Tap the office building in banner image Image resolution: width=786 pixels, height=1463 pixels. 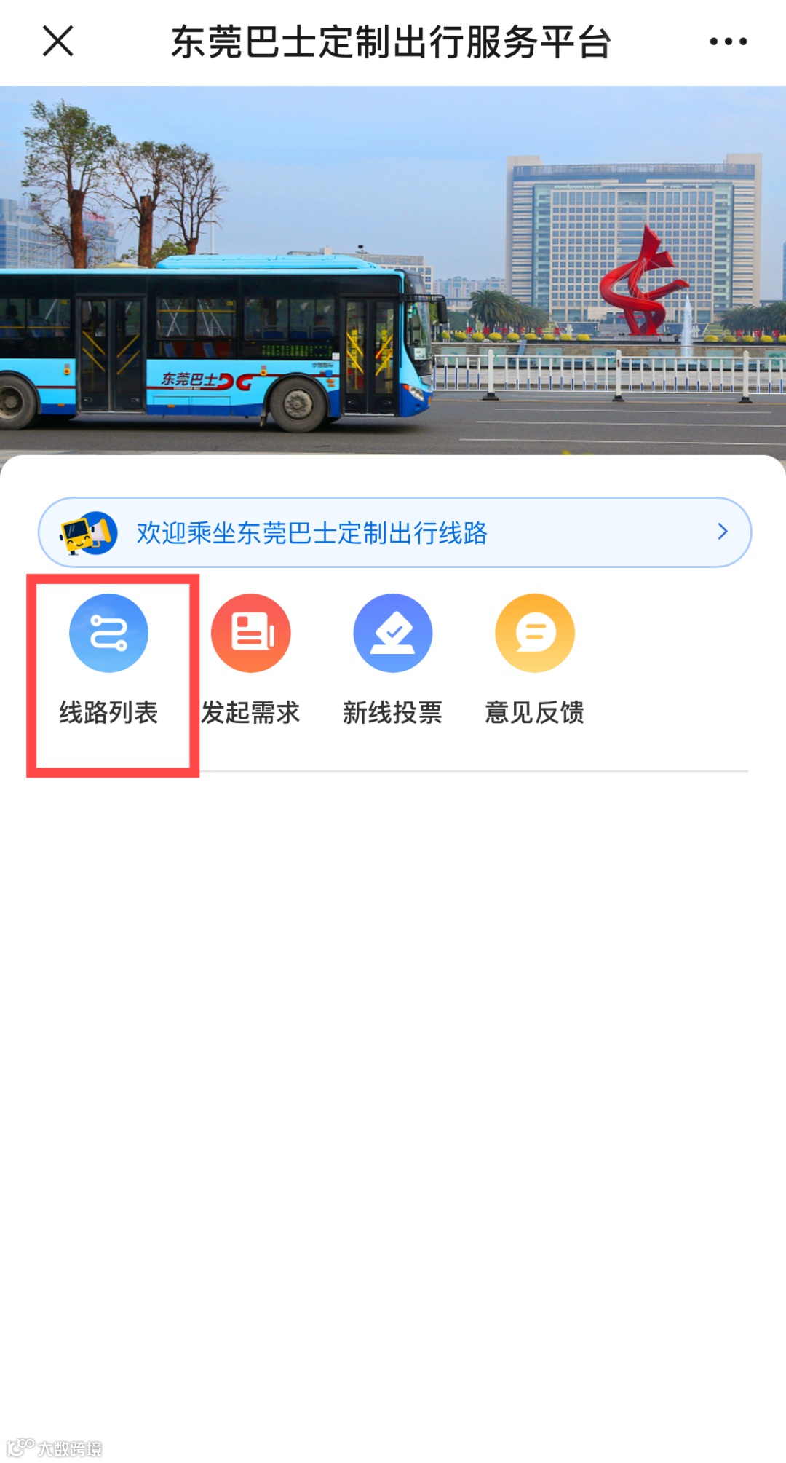[633, 237]
